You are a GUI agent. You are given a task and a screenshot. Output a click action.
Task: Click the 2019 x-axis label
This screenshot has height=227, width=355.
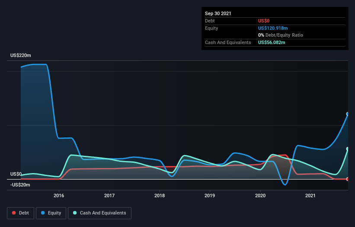210,195
